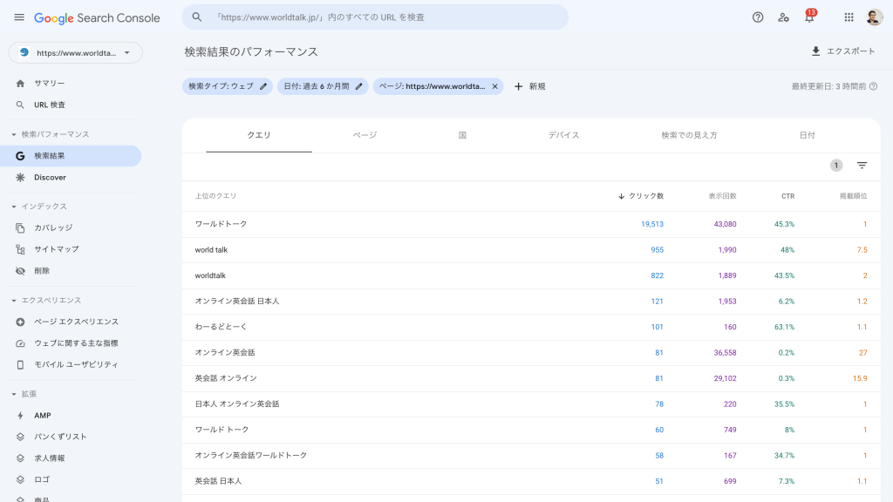
Task: Open the hamburger main menu
Action: (x=19, y=17)
